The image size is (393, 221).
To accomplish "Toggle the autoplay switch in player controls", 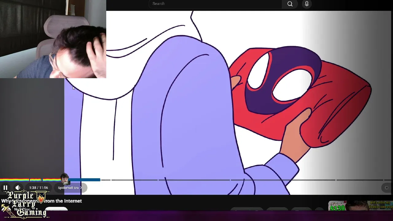I will (386, 188).
